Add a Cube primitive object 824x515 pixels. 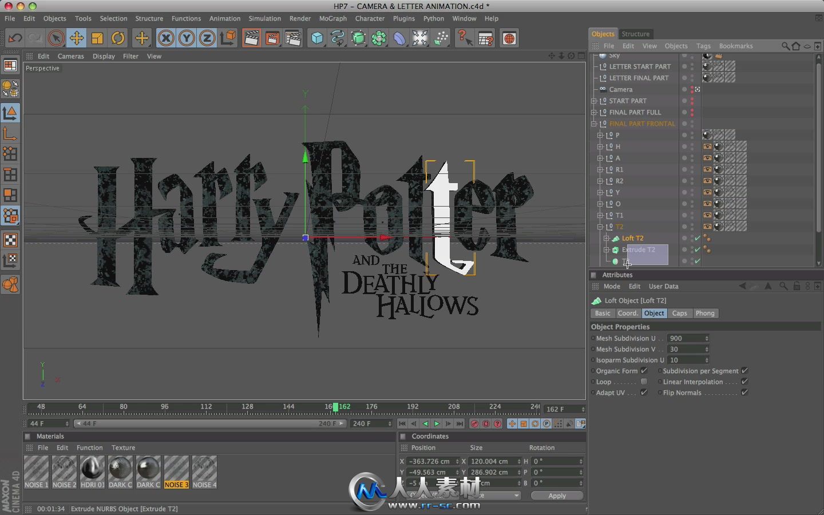(x=316, y=38)
